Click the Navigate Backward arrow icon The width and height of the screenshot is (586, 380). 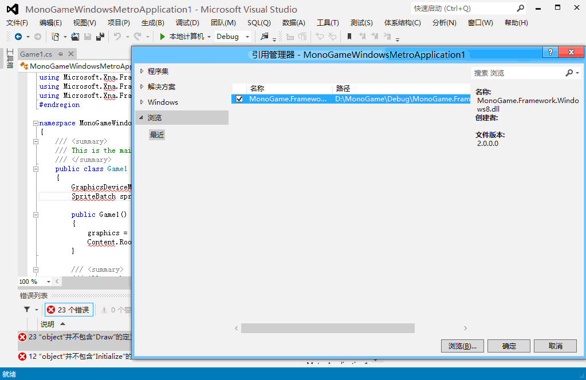pos(18,37)
